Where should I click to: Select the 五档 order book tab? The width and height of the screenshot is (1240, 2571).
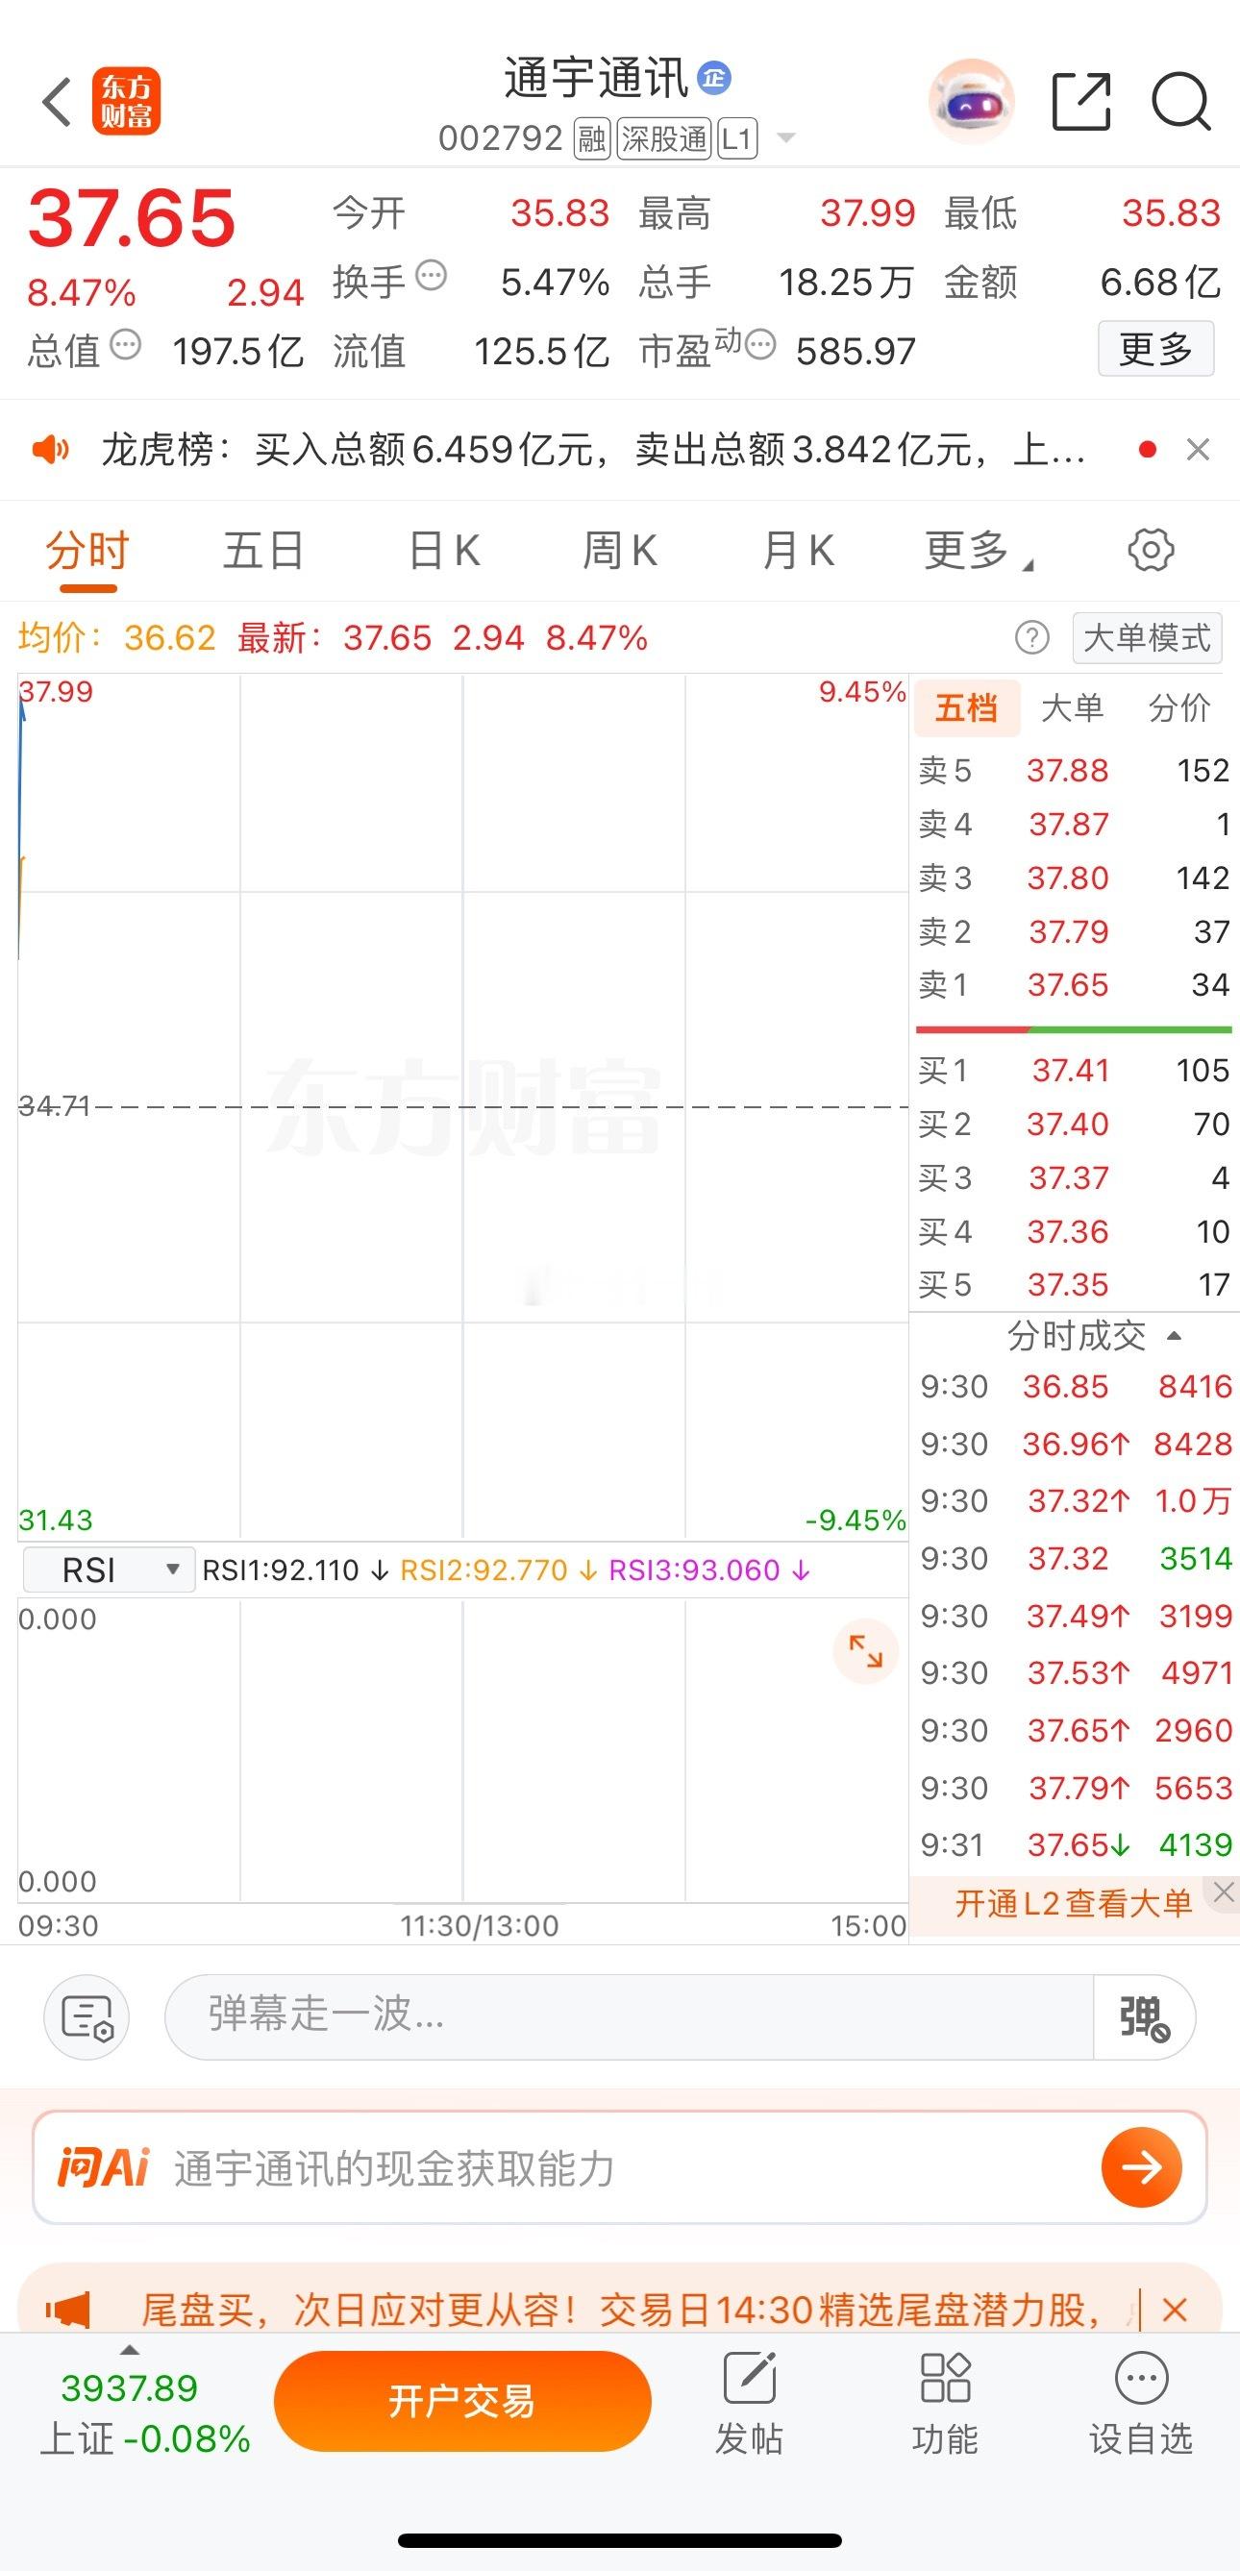[x=966, y=707]
